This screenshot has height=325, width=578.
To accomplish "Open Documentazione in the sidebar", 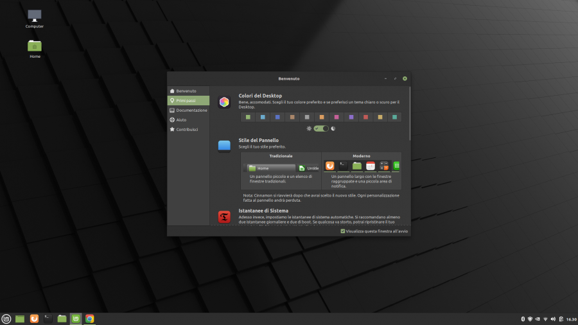I will coord(188,110).
